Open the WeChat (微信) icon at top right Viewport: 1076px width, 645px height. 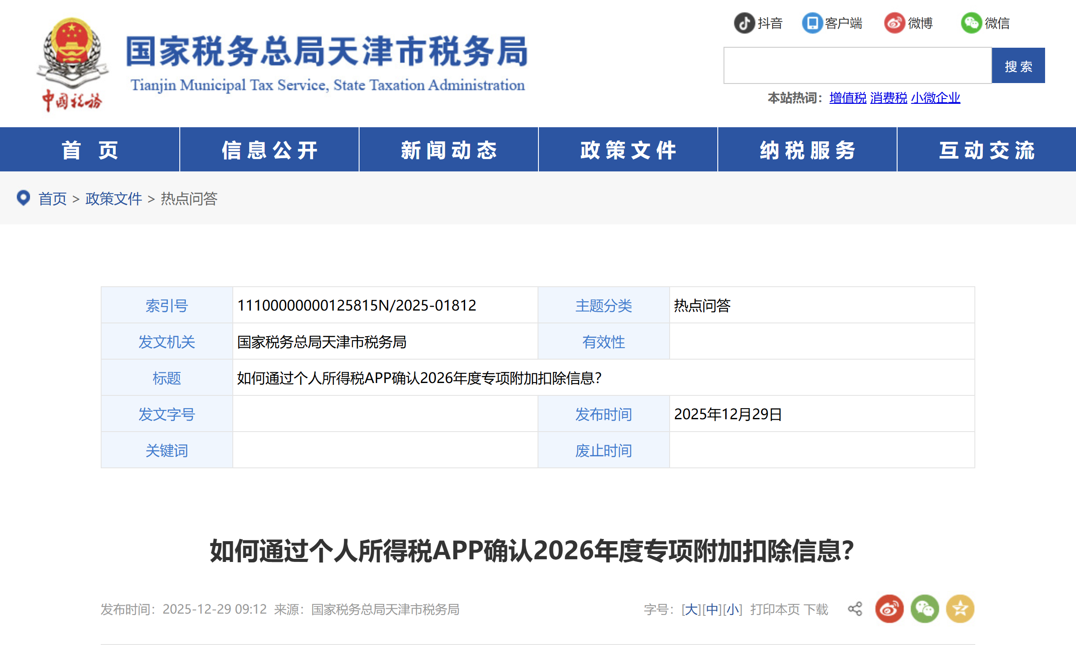pyautogui.click(x=971, y=23)
